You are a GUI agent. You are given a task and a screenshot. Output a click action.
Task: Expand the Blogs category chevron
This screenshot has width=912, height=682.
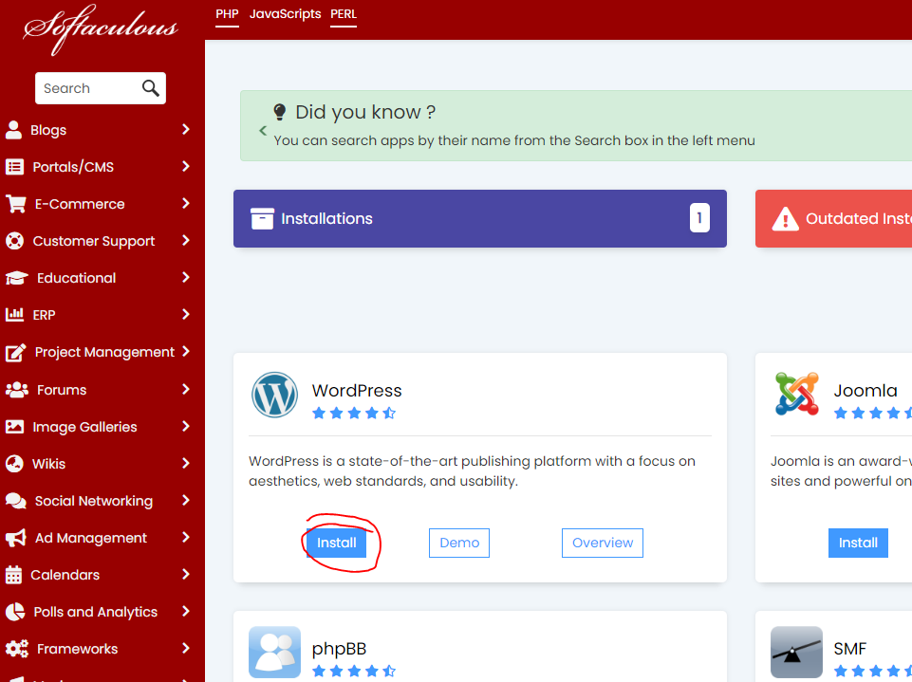tap(186, 130)
